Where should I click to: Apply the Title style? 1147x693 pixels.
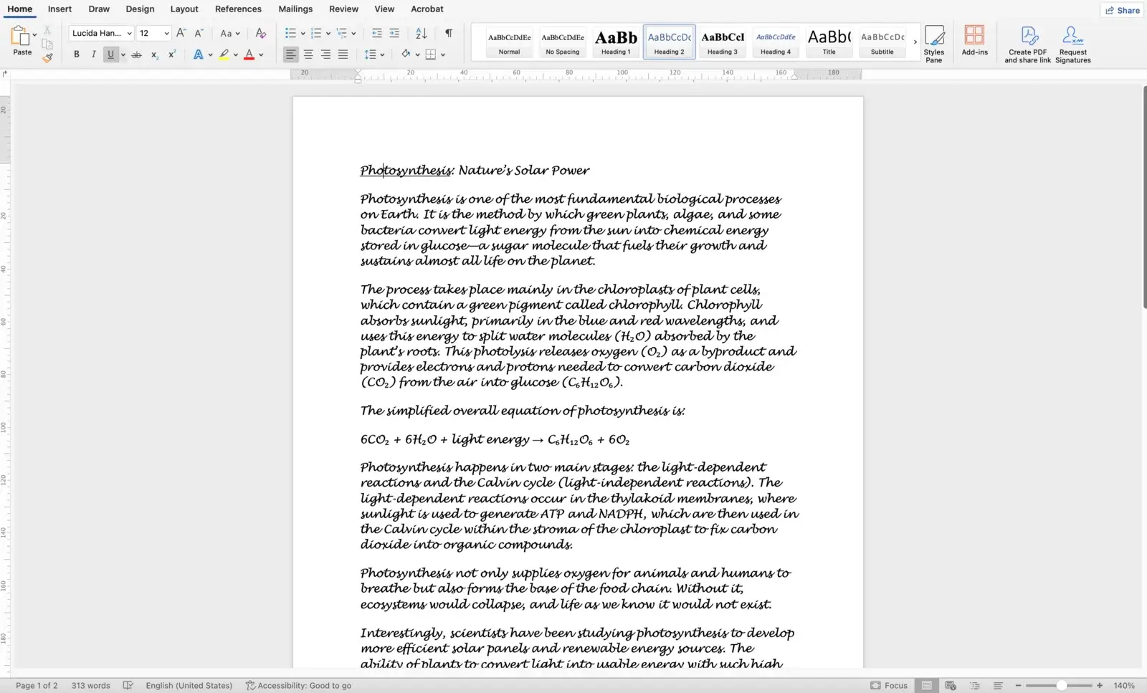829,42
